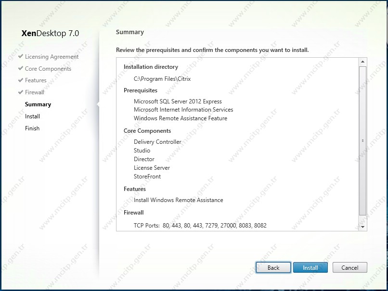
Task: Click Studio in the components list
Action: click(142, 151)
